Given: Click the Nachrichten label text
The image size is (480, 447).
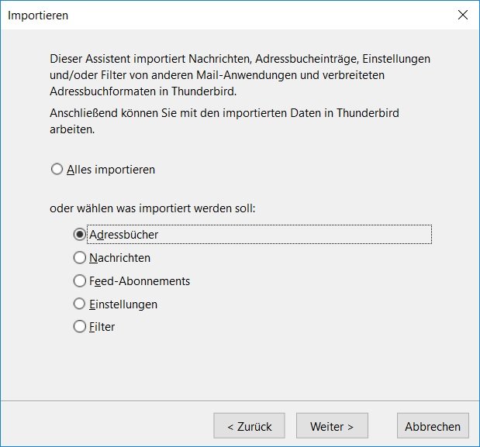Looking at the screenshot, I should tap(119, 257).
